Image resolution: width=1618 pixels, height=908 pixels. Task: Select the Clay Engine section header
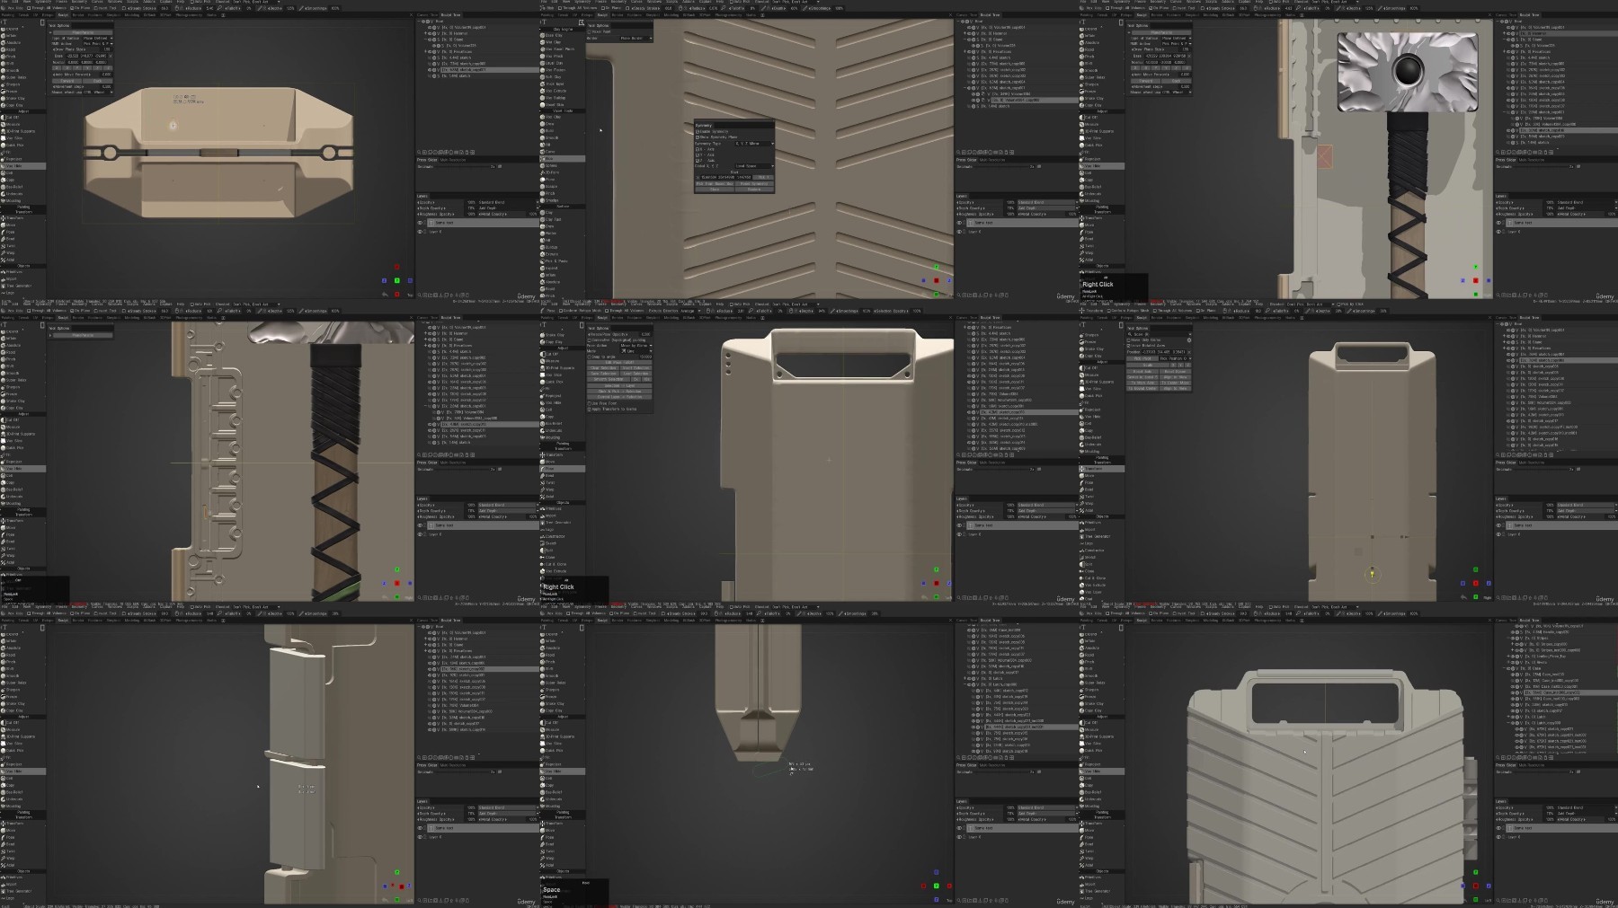pyautogui.click(x=562, y=30)
